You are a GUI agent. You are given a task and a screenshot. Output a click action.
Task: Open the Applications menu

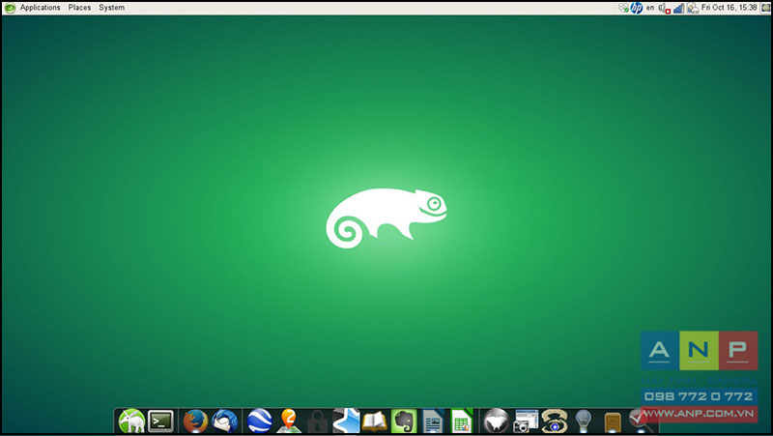click(x=40, y=8)
